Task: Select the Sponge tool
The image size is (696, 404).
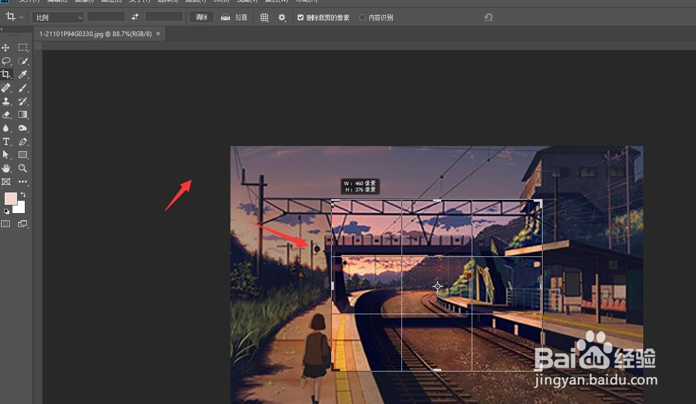Action: coord(23,128)
